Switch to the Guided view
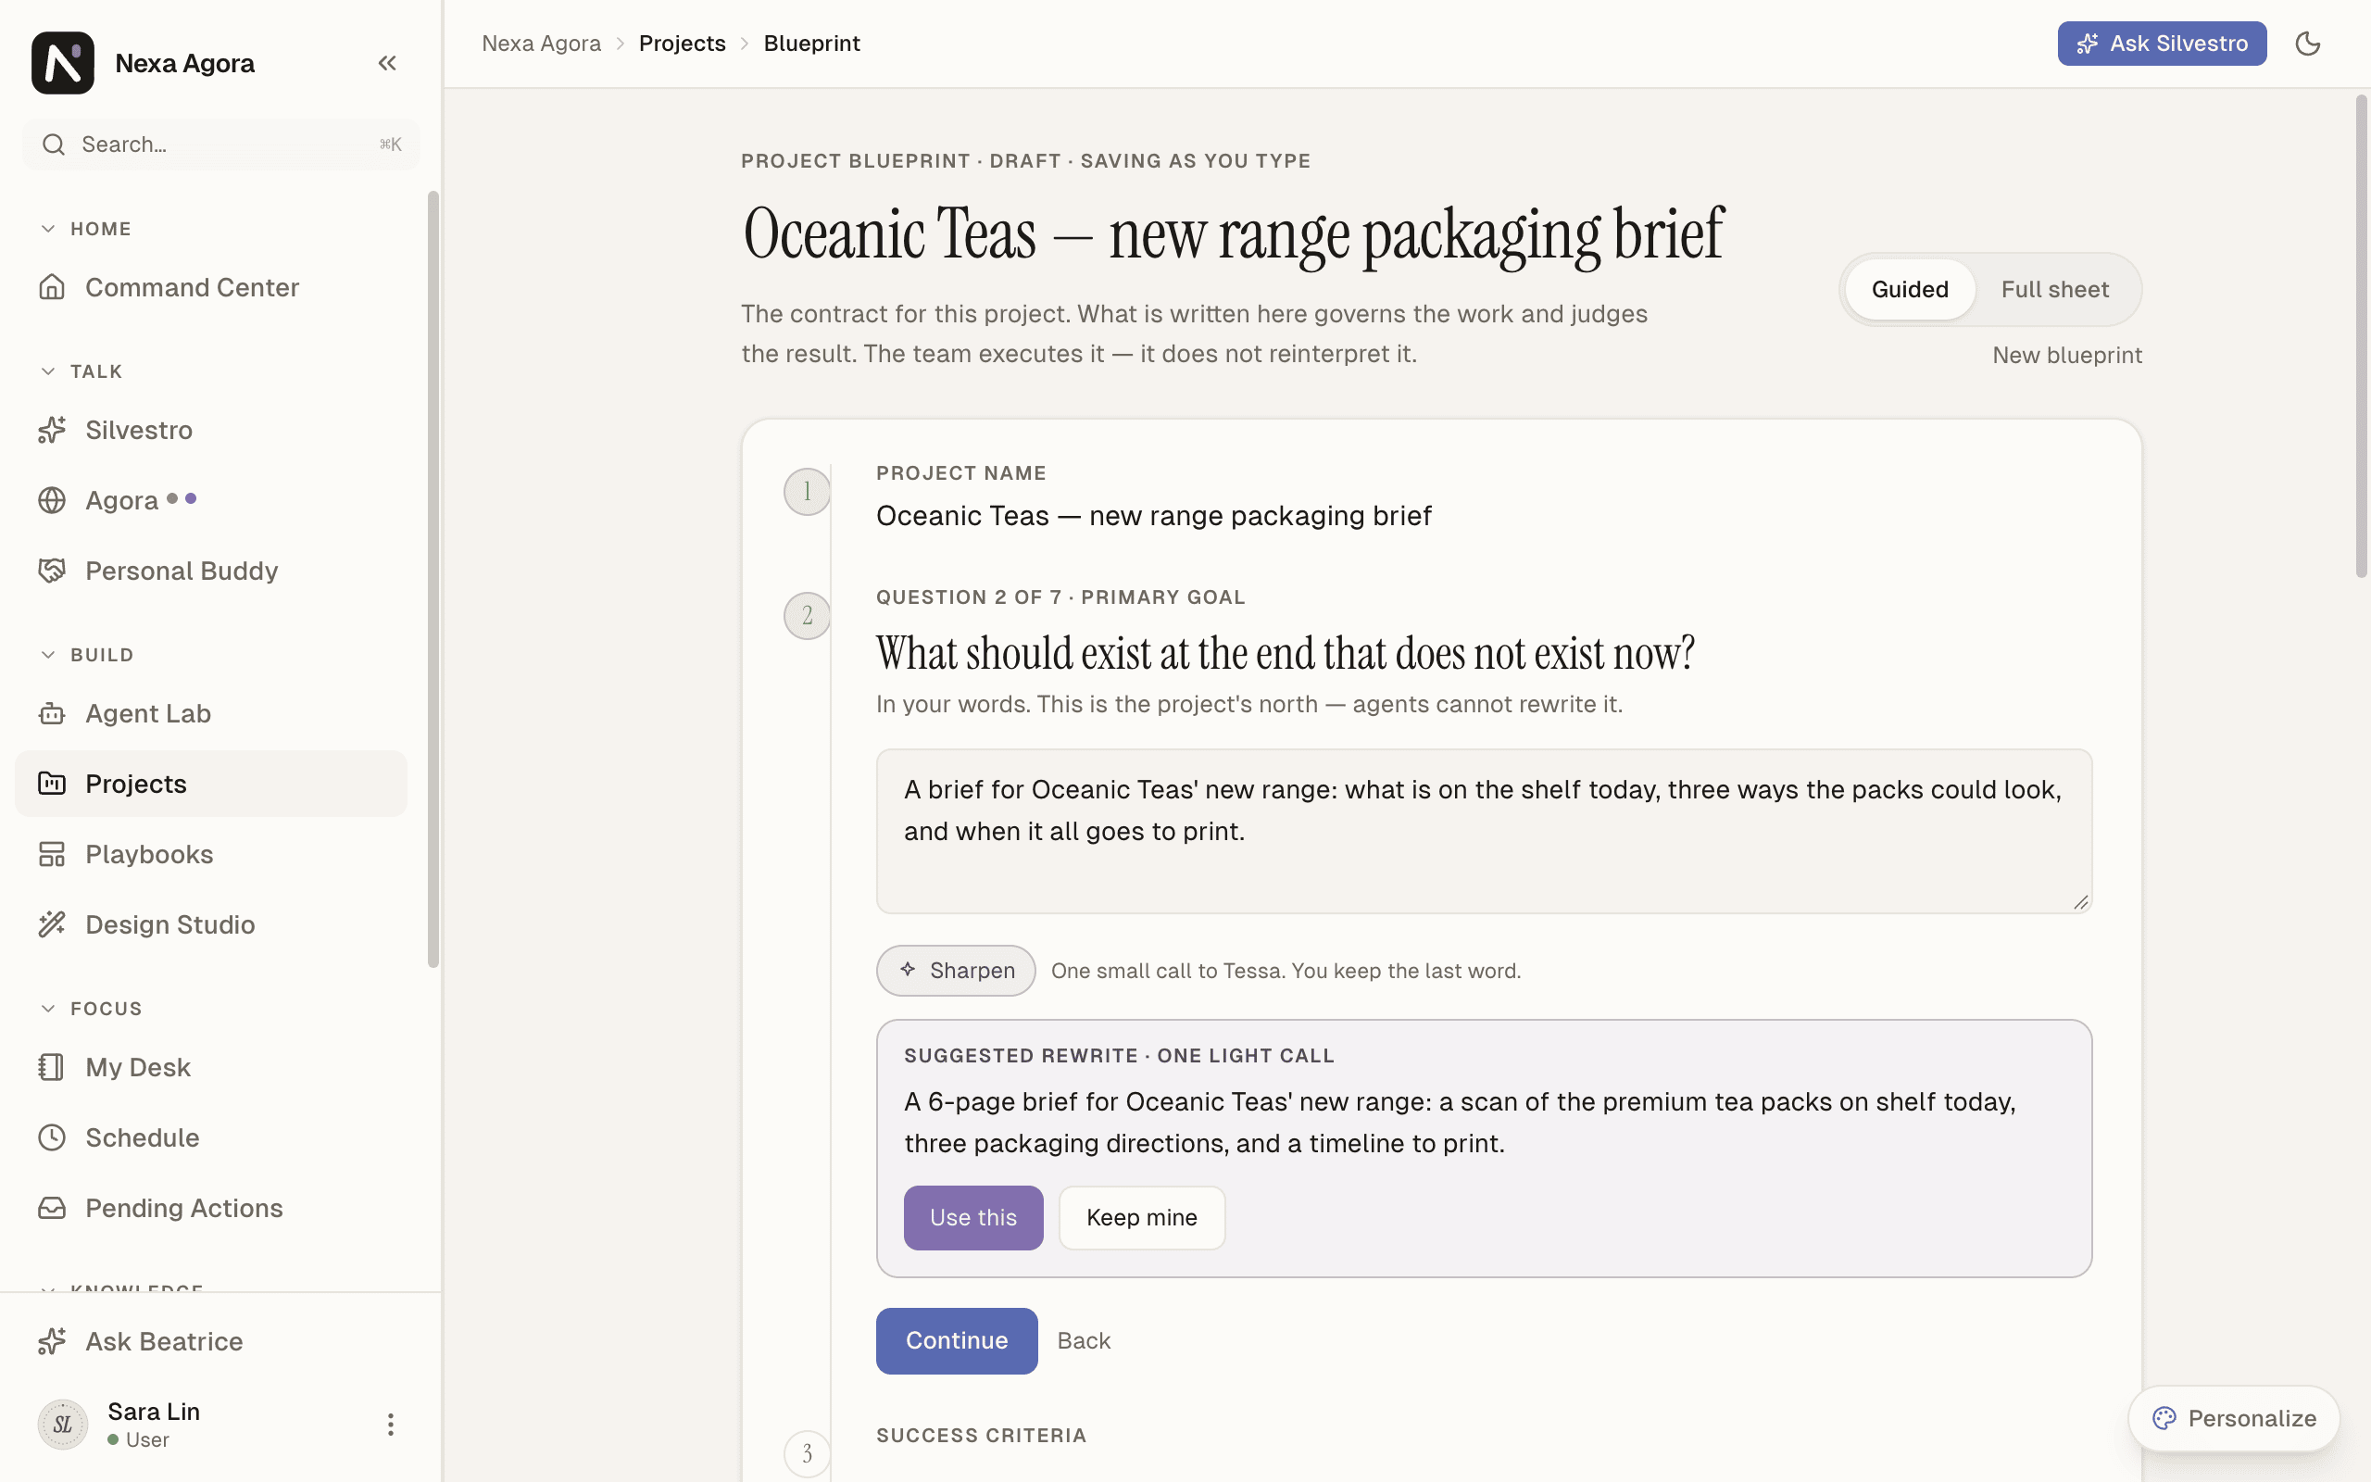 coord(1910,289)
